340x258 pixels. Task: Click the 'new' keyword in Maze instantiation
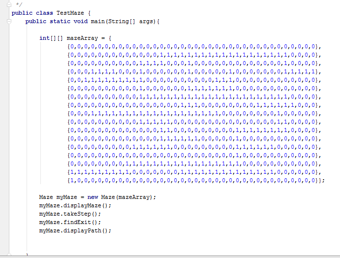[93, 197]
